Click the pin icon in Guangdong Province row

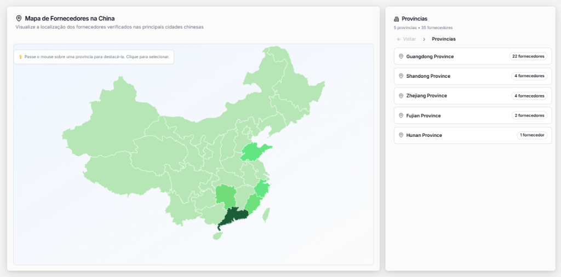coord(400,56)
